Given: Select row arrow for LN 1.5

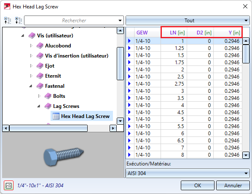Looking at the screenshot, I should click(129, 55).
